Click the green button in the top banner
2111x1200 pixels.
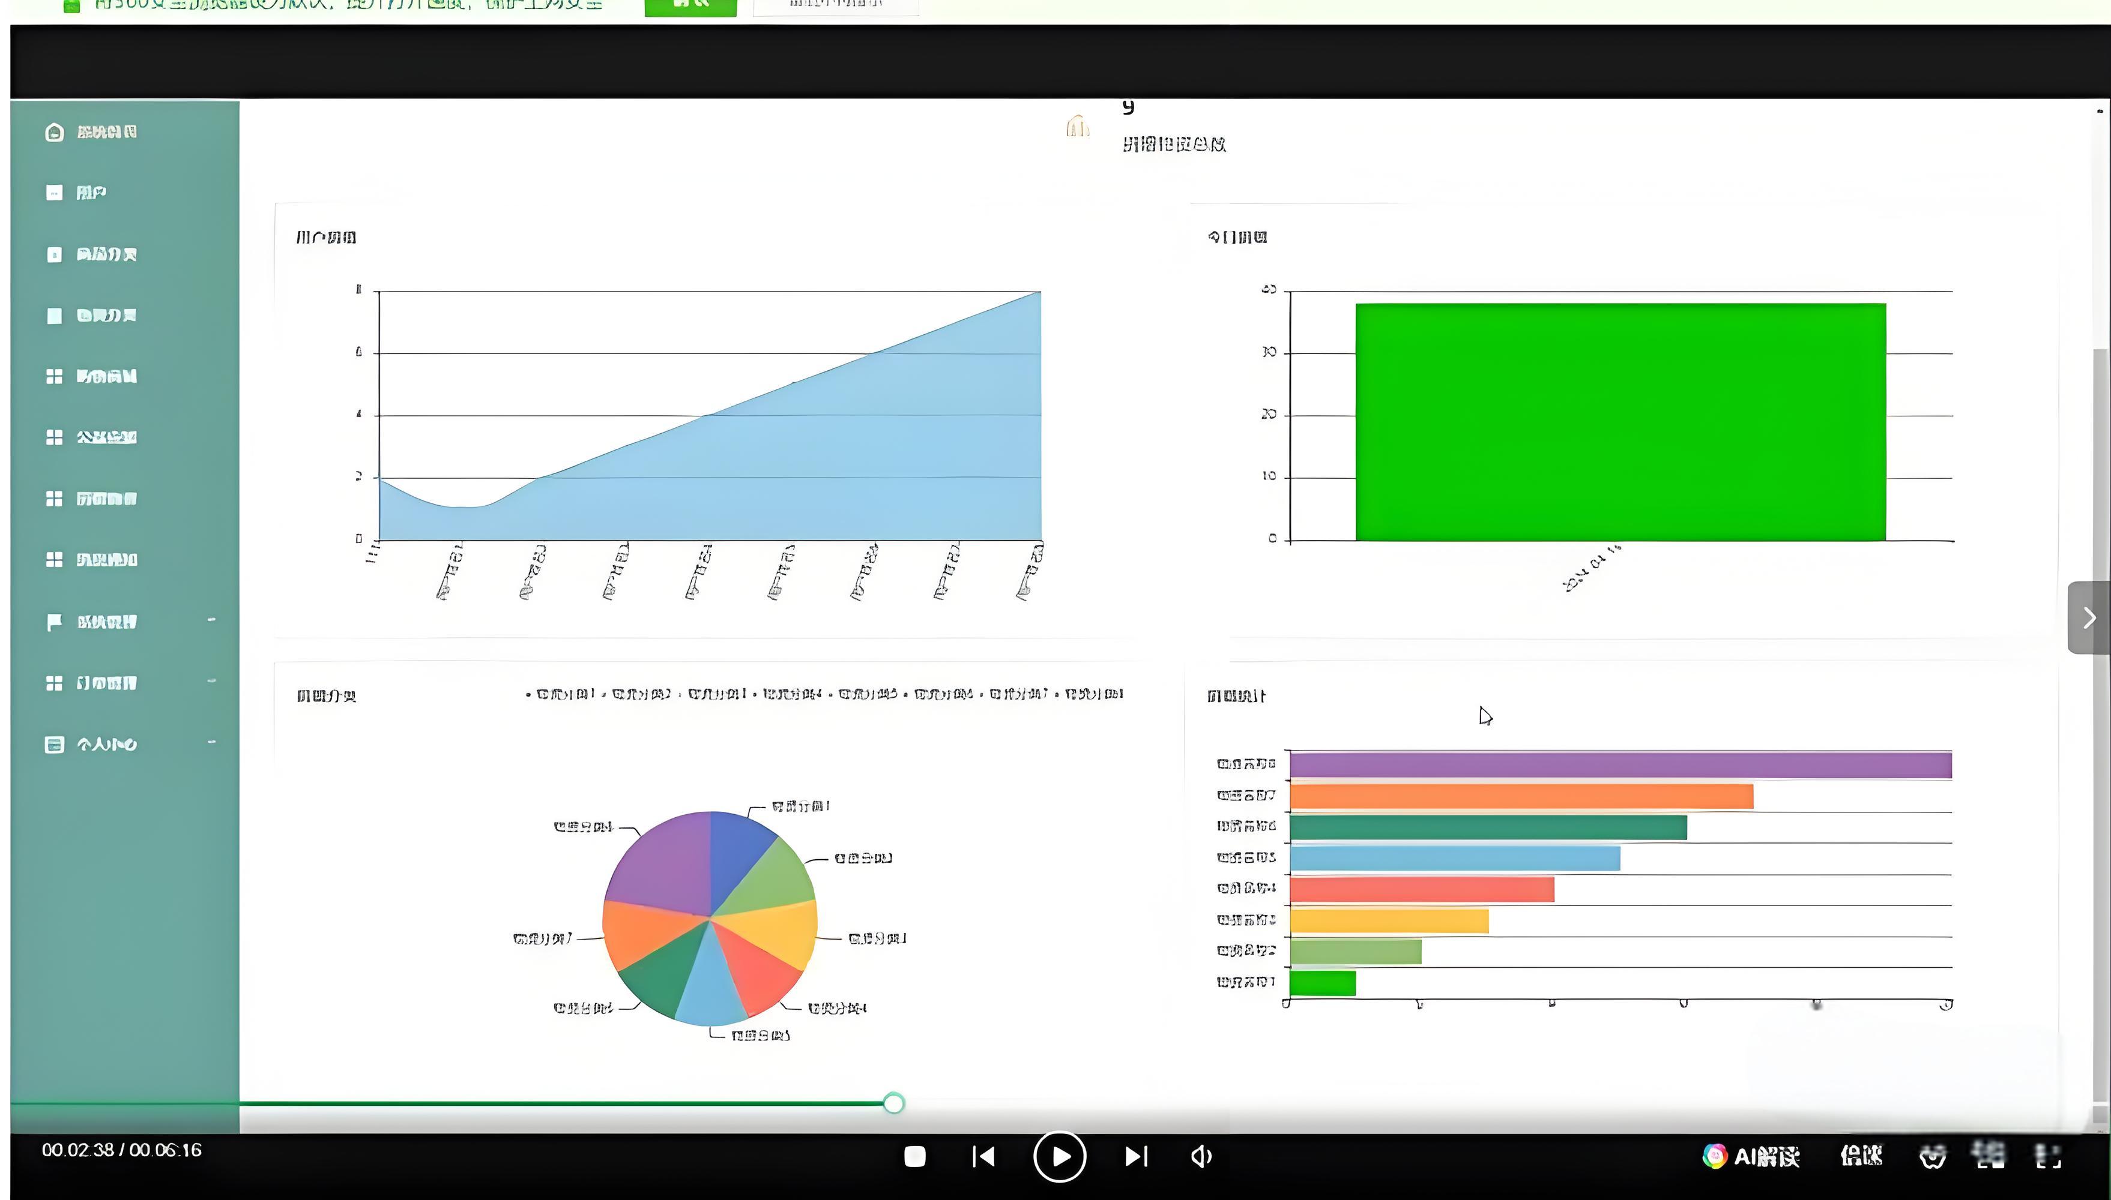pyautogui.click(x=690, y=7)
